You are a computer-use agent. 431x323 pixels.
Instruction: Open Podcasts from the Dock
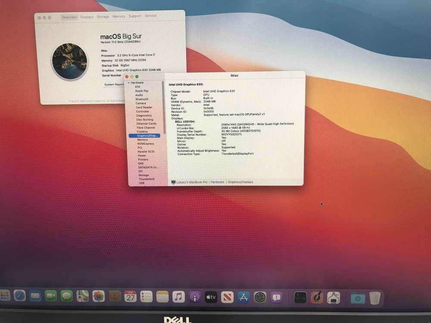tap(195, 297)
